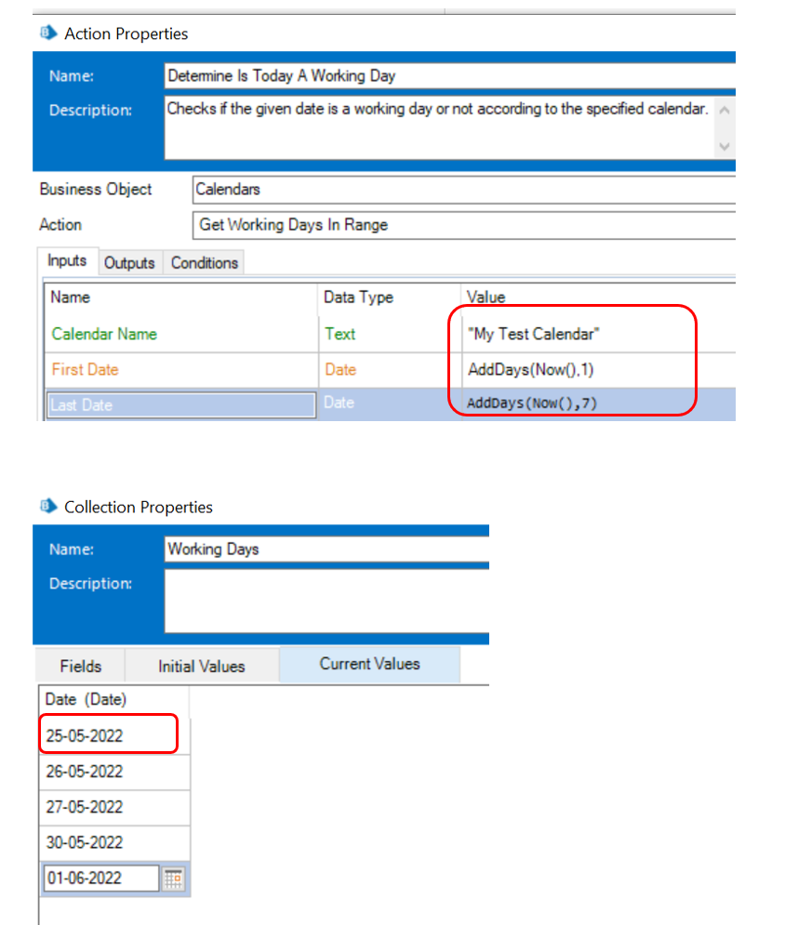The width and height of the screenshot is (785, 925).
Task: Click the 'Text' data type cell
Action: click(x=390, y=334)
